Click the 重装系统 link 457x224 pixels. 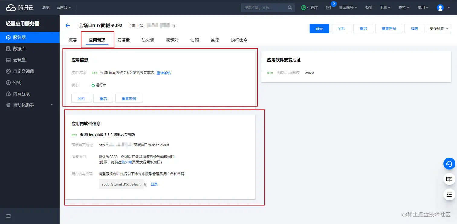tap(164, 73)
